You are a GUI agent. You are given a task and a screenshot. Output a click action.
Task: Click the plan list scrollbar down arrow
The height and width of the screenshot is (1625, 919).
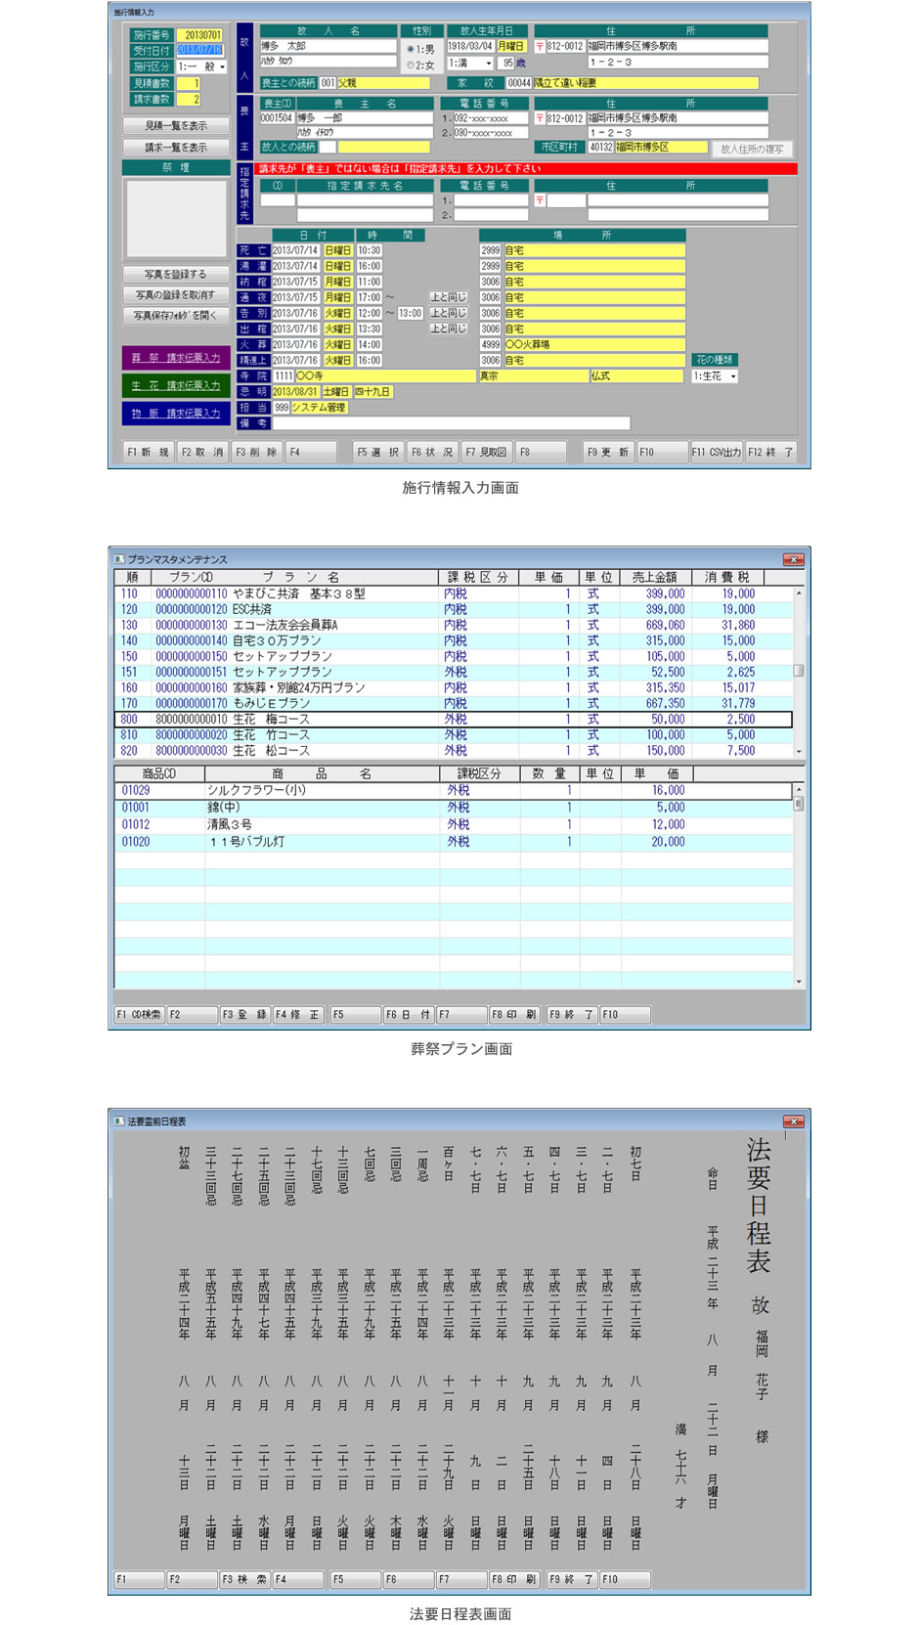tap(799, 752)
